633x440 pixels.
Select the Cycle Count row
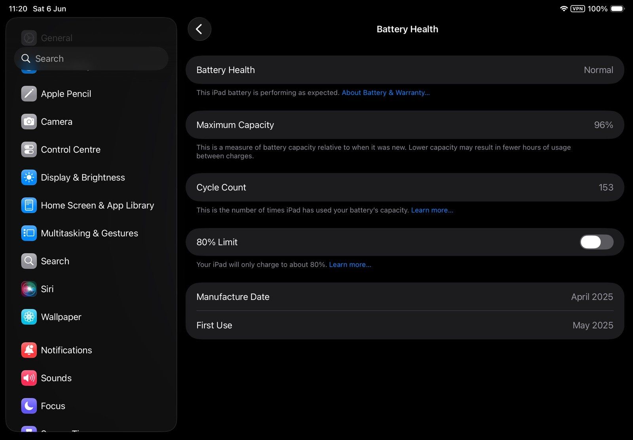(405, 187)
